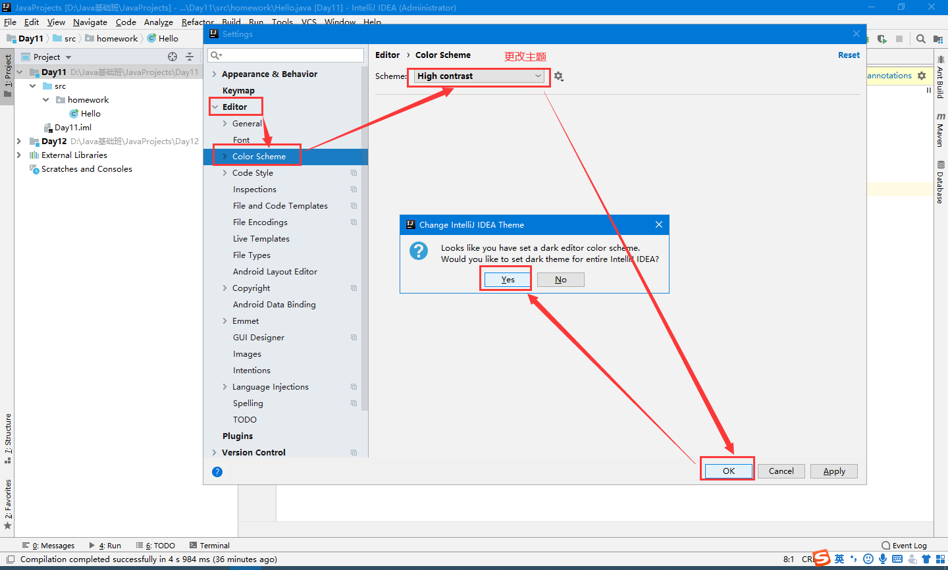Open the 6: TODO tool window tab
Image resolution: width=948 pixels, height=570 pixels.
coord(156,546)
